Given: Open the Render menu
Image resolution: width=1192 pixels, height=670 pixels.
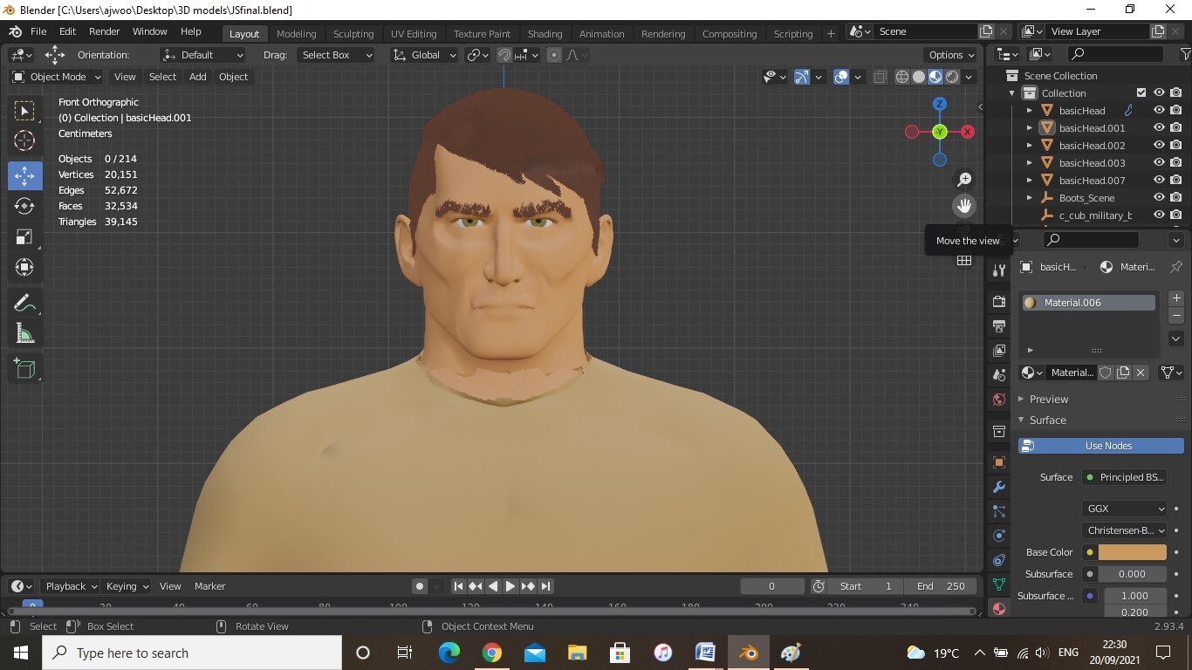Looking at the screenshot, I should point(104,31).
